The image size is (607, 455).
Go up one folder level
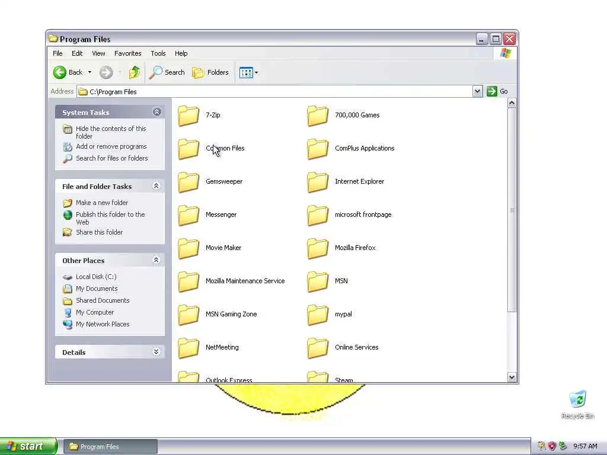pos(135,72)
